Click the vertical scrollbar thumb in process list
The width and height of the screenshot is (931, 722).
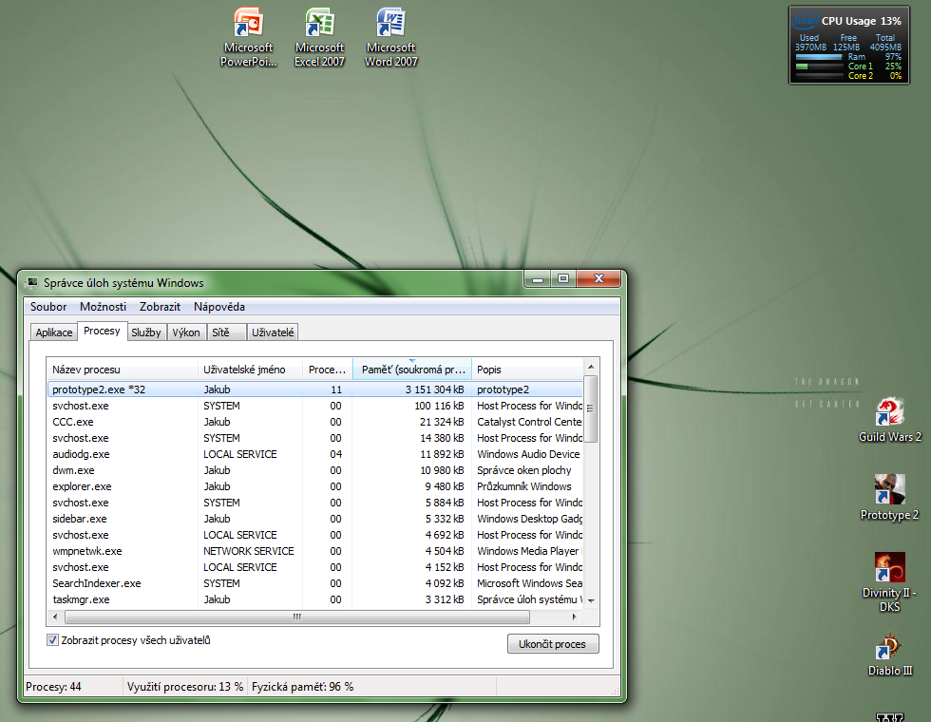pos(591,409)
